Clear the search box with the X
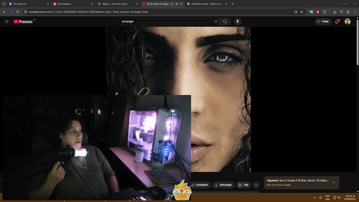 pyautogui.click(x=216, y=22)
